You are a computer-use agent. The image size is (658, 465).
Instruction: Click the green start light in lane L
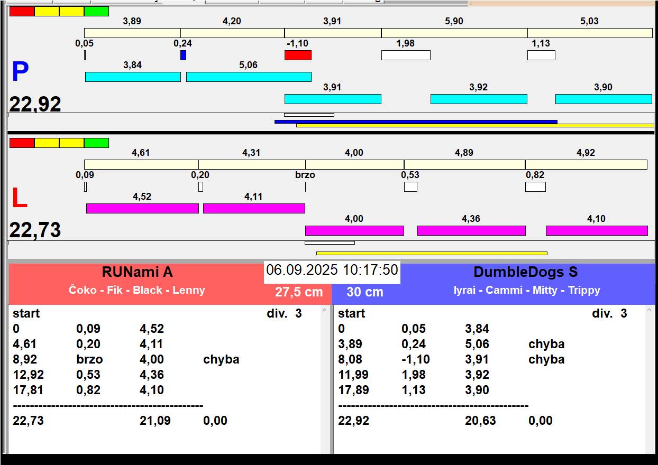pyautogui.click(x=96, y=143)
